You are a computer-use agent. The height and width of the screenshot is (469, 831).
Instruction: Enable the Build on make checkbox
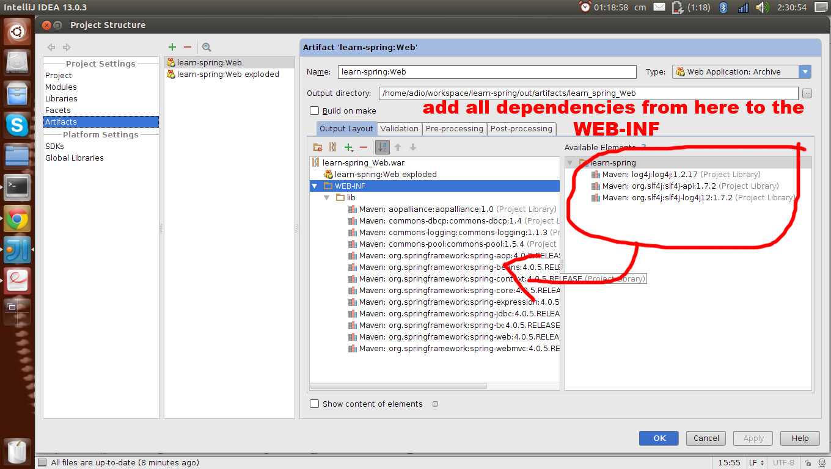click(x=315, y=111)
